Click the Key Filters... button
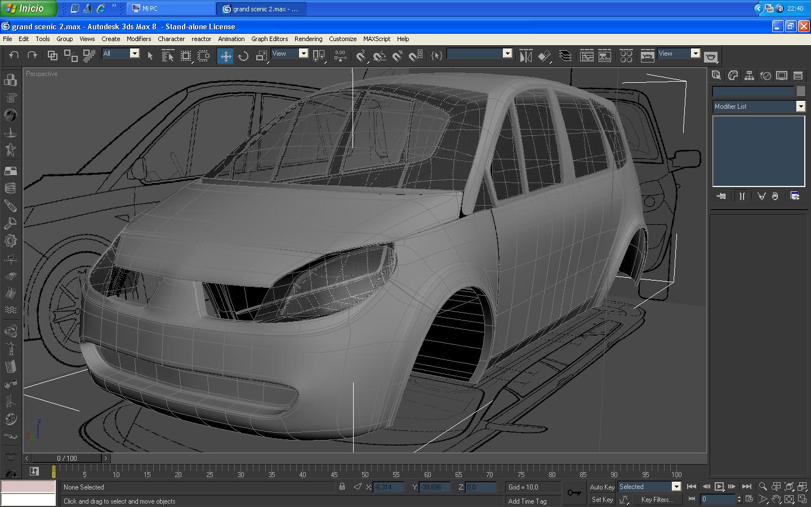 (657, 499)
